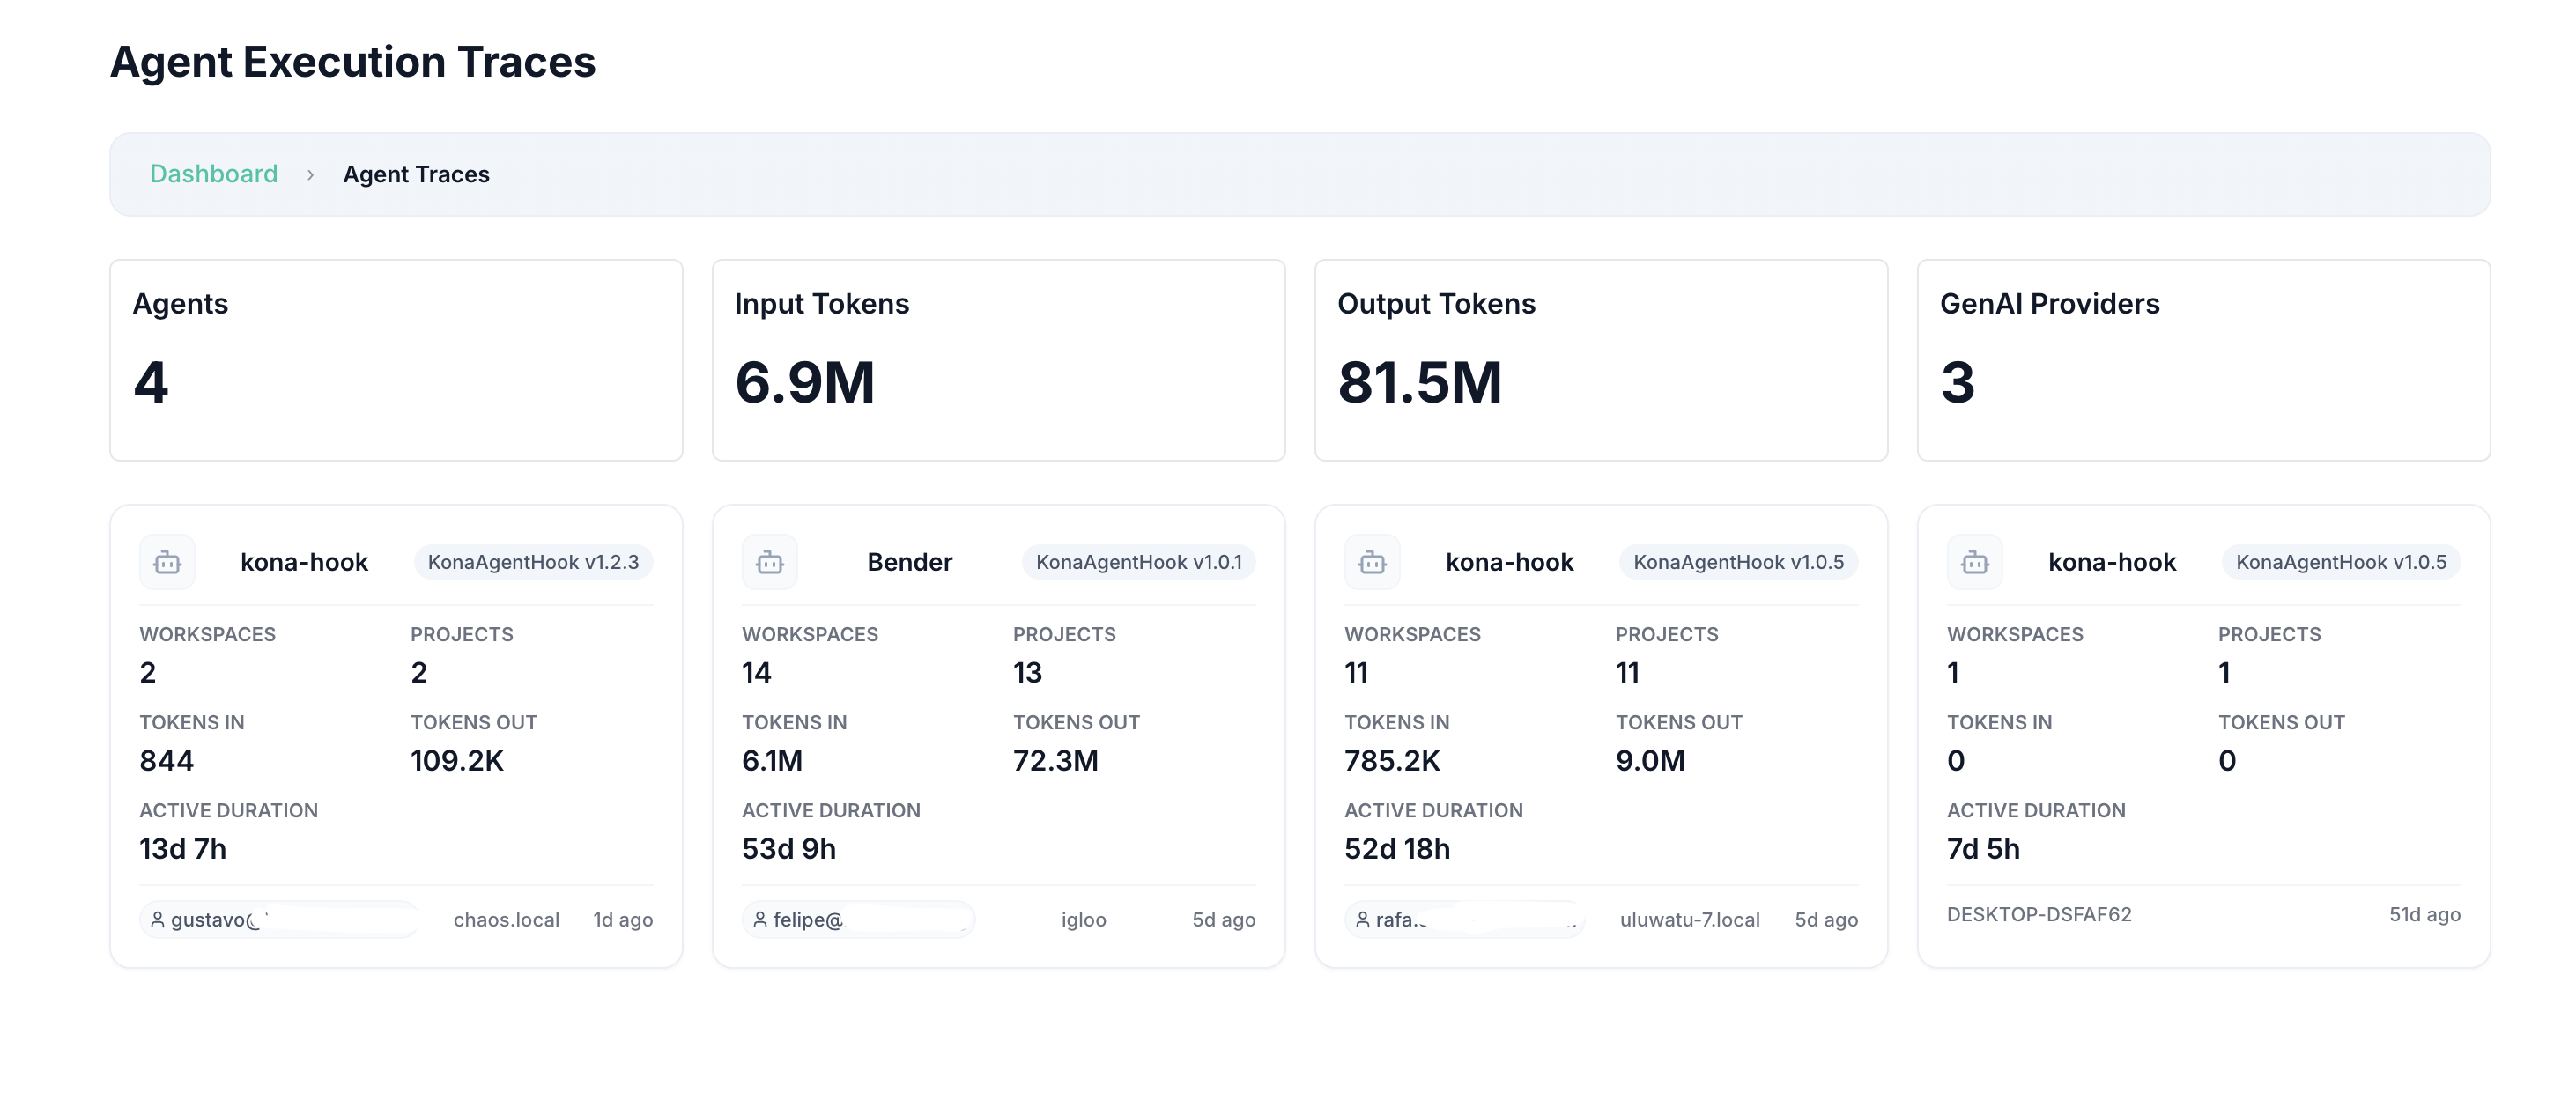Screen dimensions: 2576x1108
Task: Click the uluwatu-7.local hostname
Action: 1689,920
